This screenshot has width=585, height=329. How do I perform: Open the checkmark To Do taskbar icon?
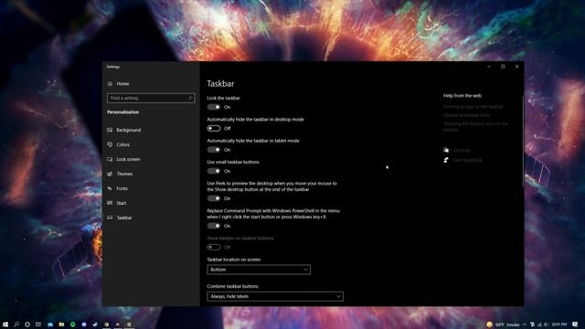(95, 324)
